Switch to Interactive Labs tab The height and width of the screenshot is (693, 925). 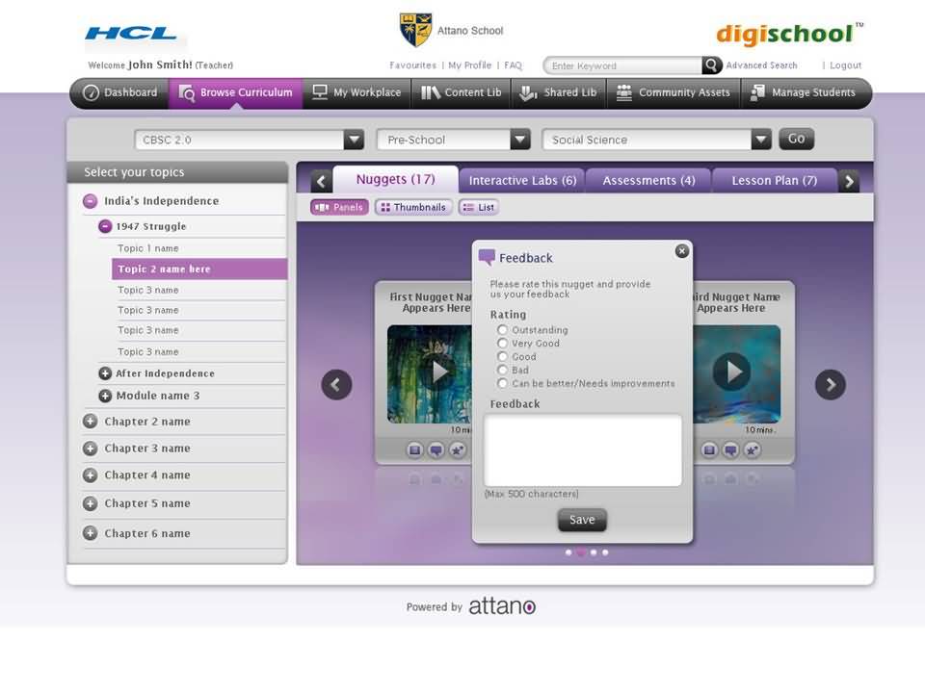(x=522, y=180)
